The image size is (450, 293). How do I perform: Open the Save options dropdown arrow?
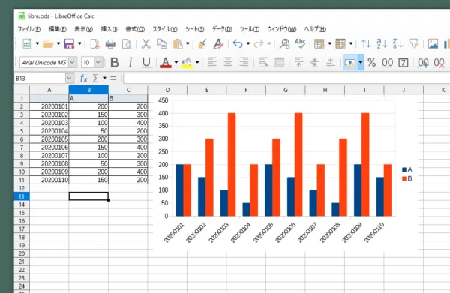pyautogui.click(x=79, y=44)
